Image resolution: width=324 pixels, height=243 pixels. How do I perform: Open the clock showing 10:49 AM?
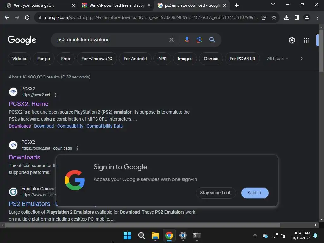click(301, 235)
